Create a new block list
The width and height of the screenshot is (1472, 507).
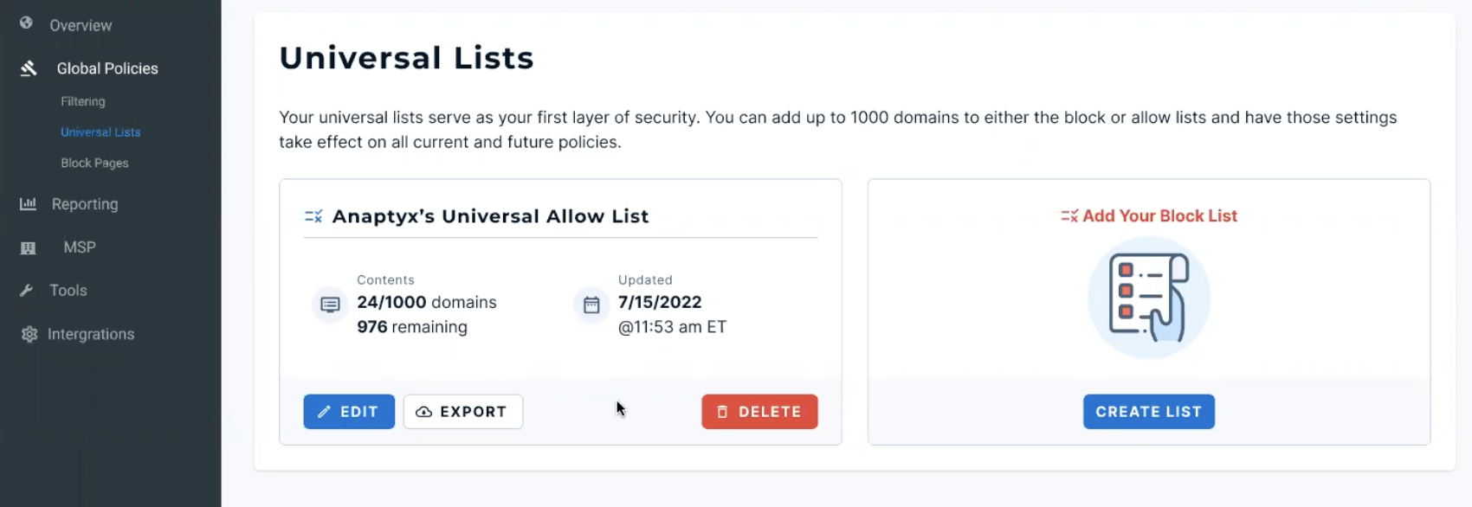pos(1149,412)
